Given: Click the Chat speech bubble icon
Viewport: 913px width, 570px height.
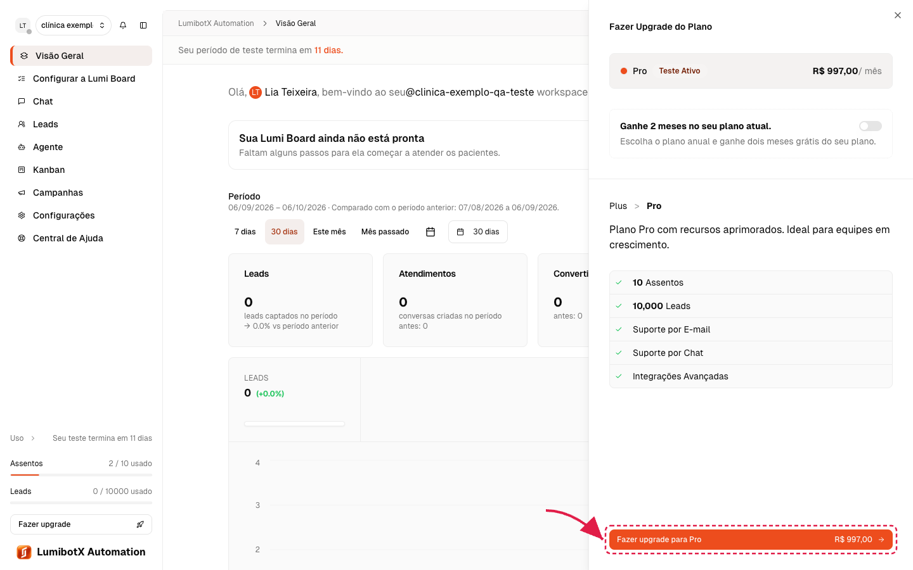Looking at the screenshot, I should click(x=22, y=101).
